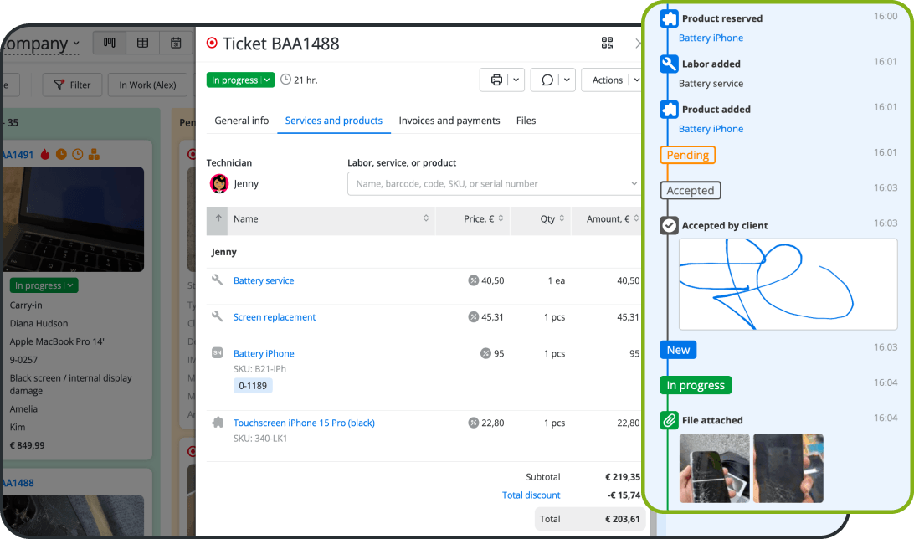Click the sort arrow in table header

click(x=218, y=218)
